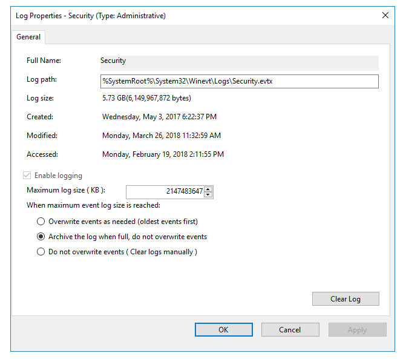Toggle the Enable logging checkbox
Viewport: 406px width, 359px height.
pyautogui.click(x=26, y=176)
